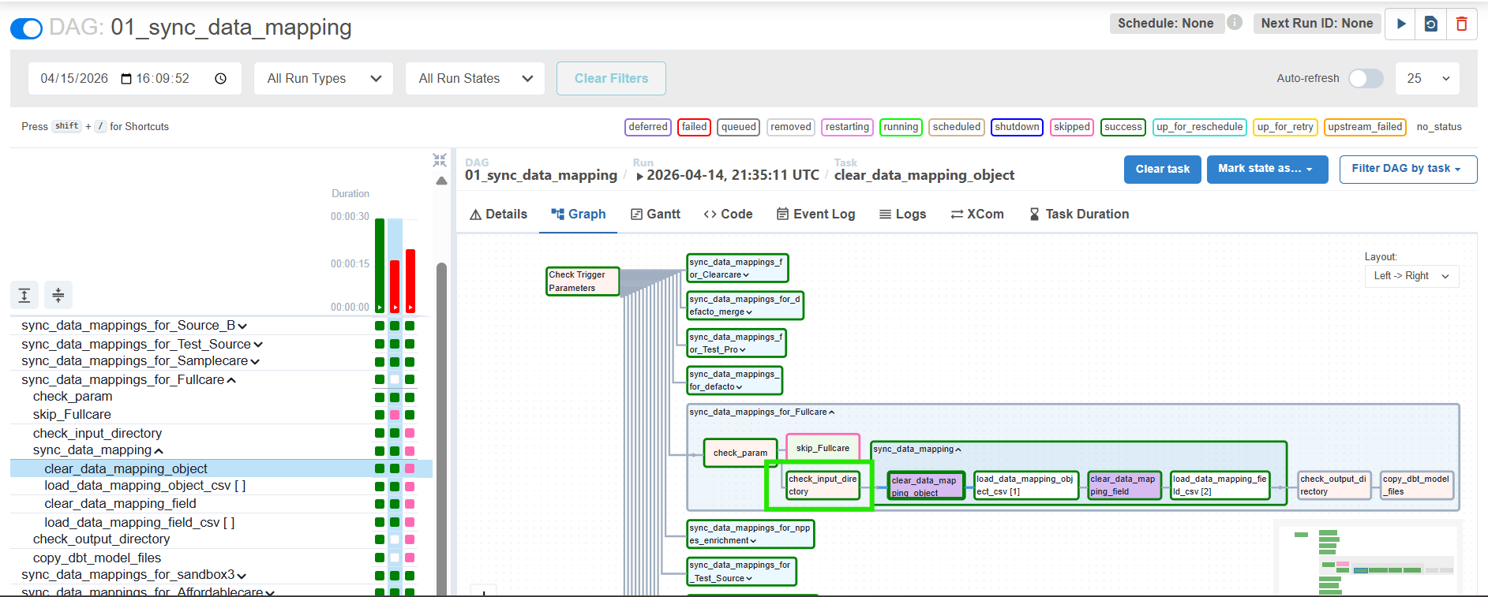1488x597 pixels.
Task: Expand sync_data_mappings_for_sandbox3 group in grid
Action: 133,575
